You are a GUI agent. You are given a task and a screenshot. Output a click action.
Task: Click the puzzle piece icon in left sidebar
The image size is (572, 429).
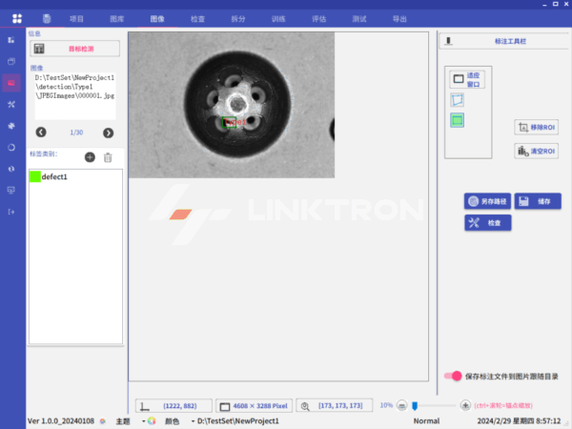[11, 125]
